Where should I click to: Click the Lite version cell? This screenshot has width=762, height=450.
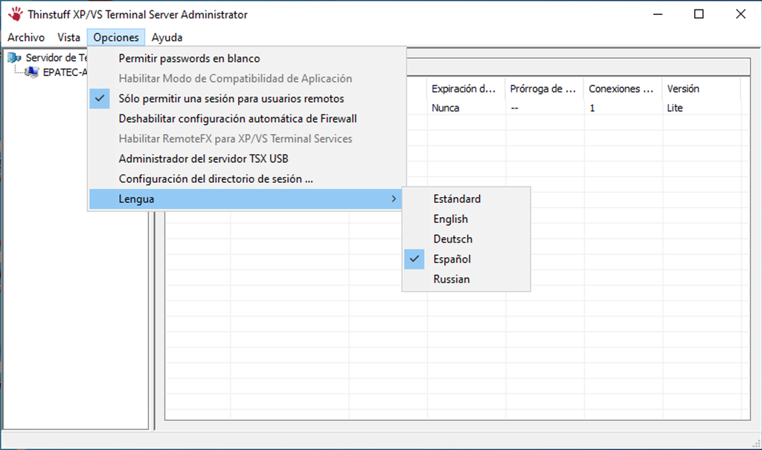674,108
